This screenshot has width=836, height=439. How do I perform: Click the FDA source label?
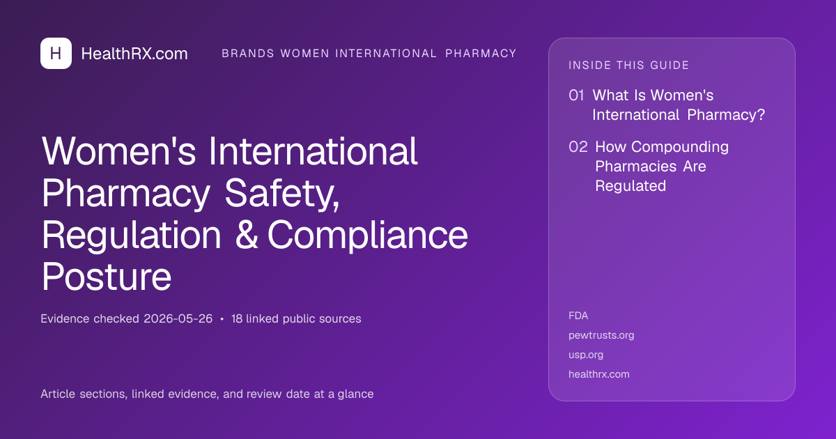[578, 316]
